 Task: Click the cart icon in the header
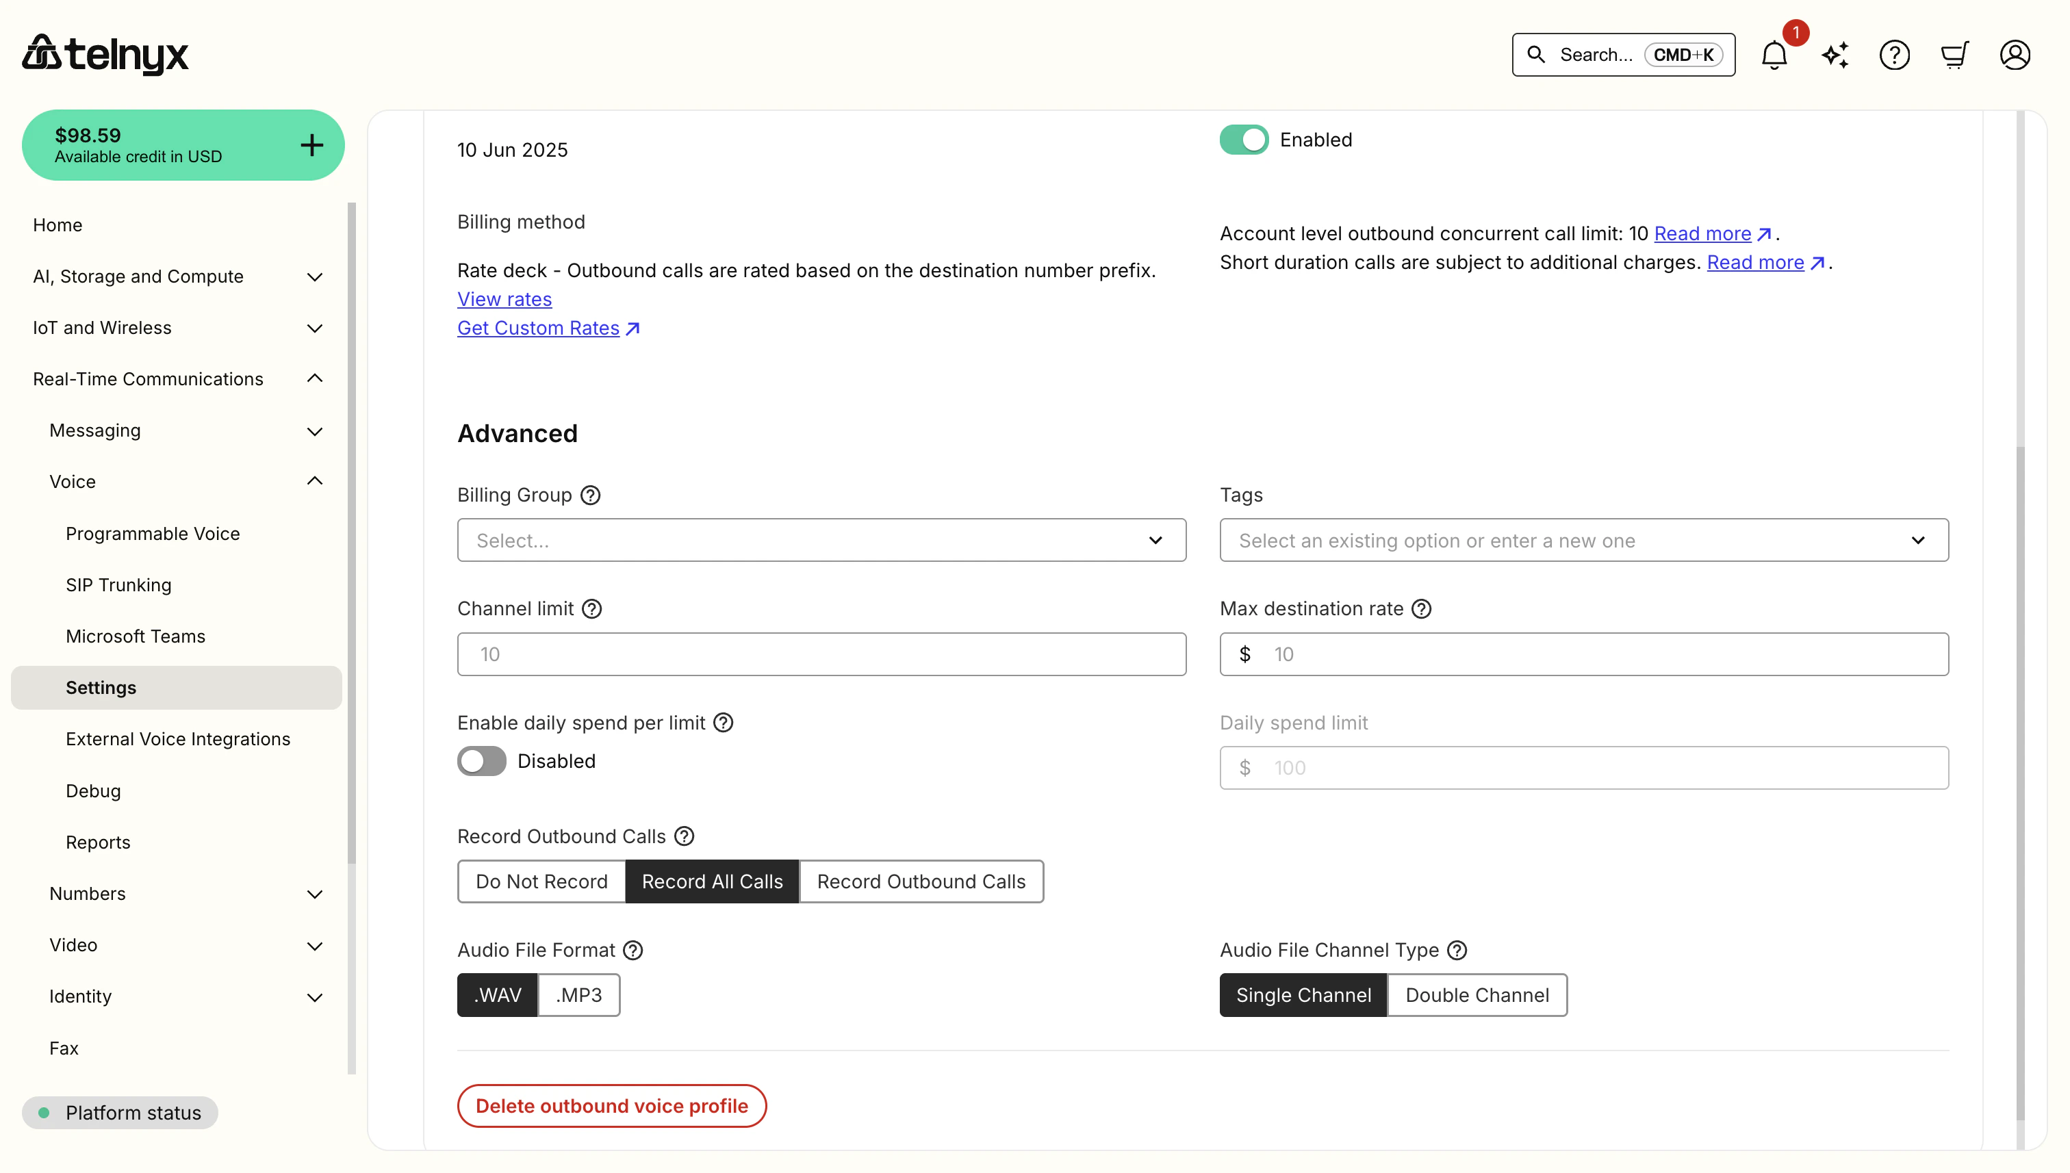1955,55
